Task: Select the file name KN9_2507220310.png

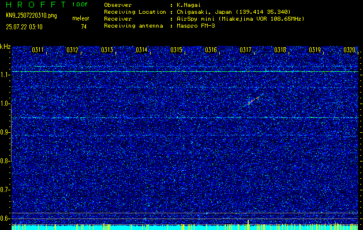Action: click(x=32, y=16)
